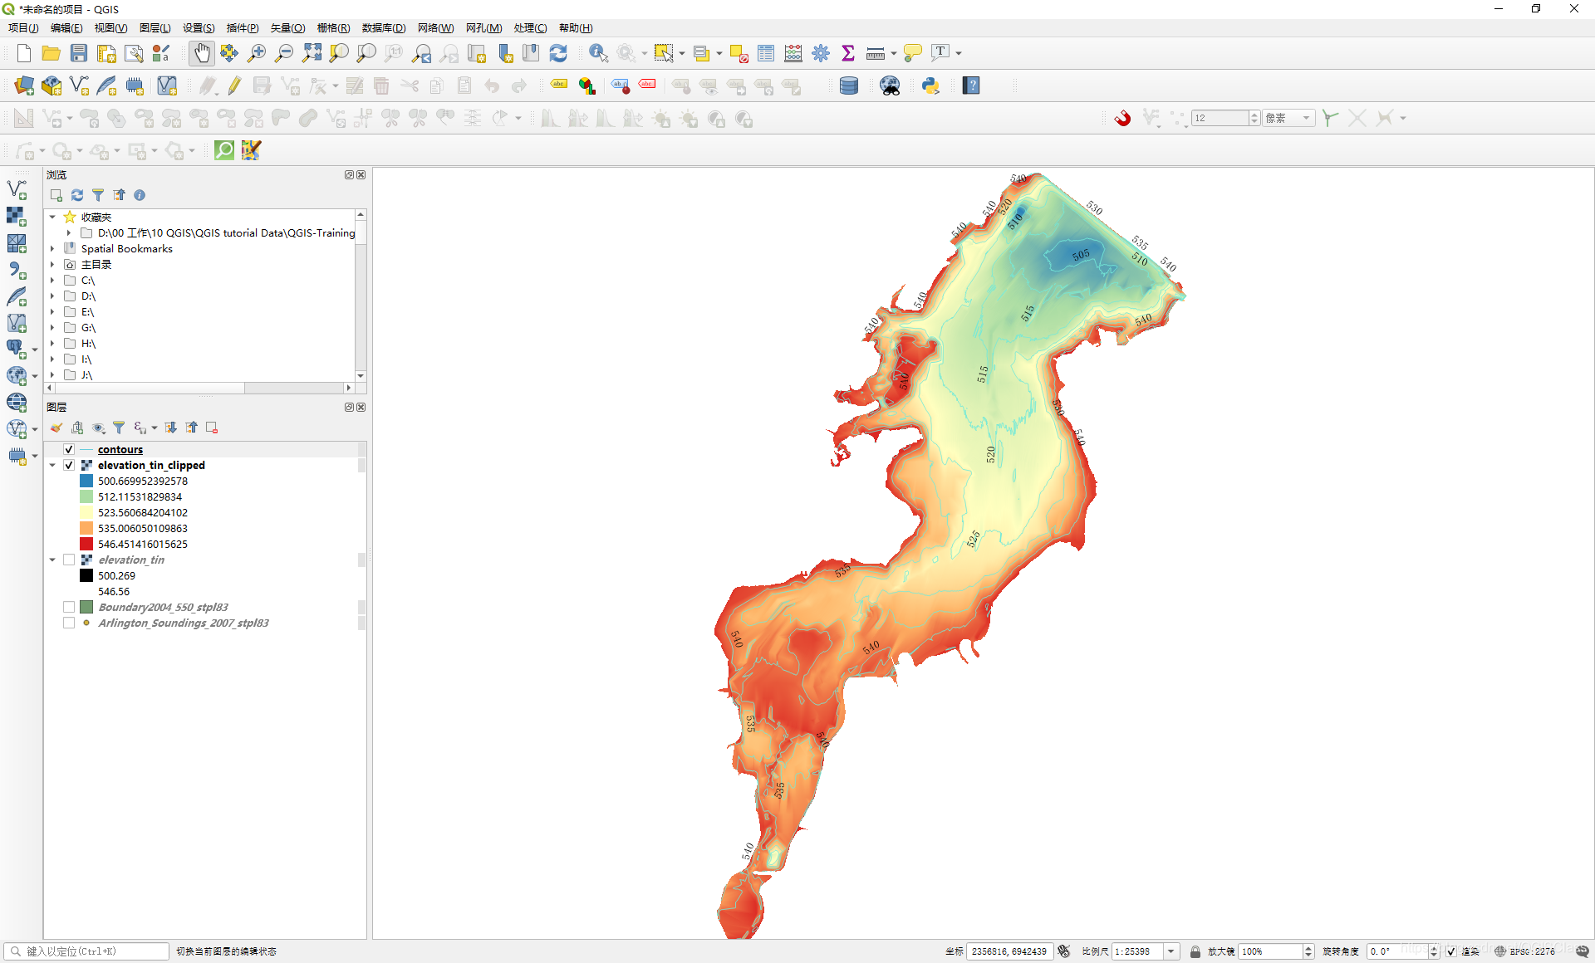The image size is (1595, 963).
Task: Select the Identify Features tool
Action: pos(598,53)
